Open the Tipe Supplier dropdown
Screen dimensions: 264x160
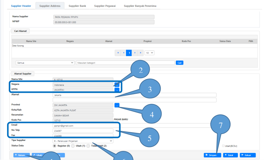tap(83, 141)
